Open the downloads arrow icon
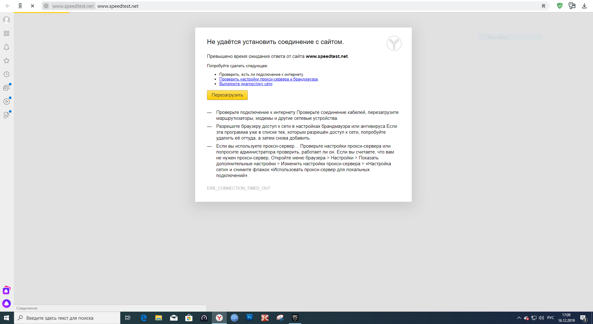 click(x=584, y=6)
